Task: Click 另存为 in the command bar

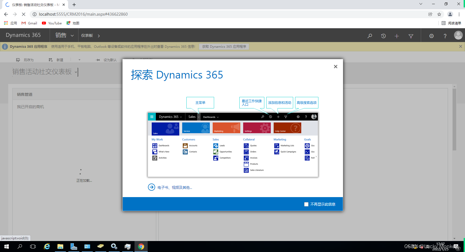Action: coord(25,60)
